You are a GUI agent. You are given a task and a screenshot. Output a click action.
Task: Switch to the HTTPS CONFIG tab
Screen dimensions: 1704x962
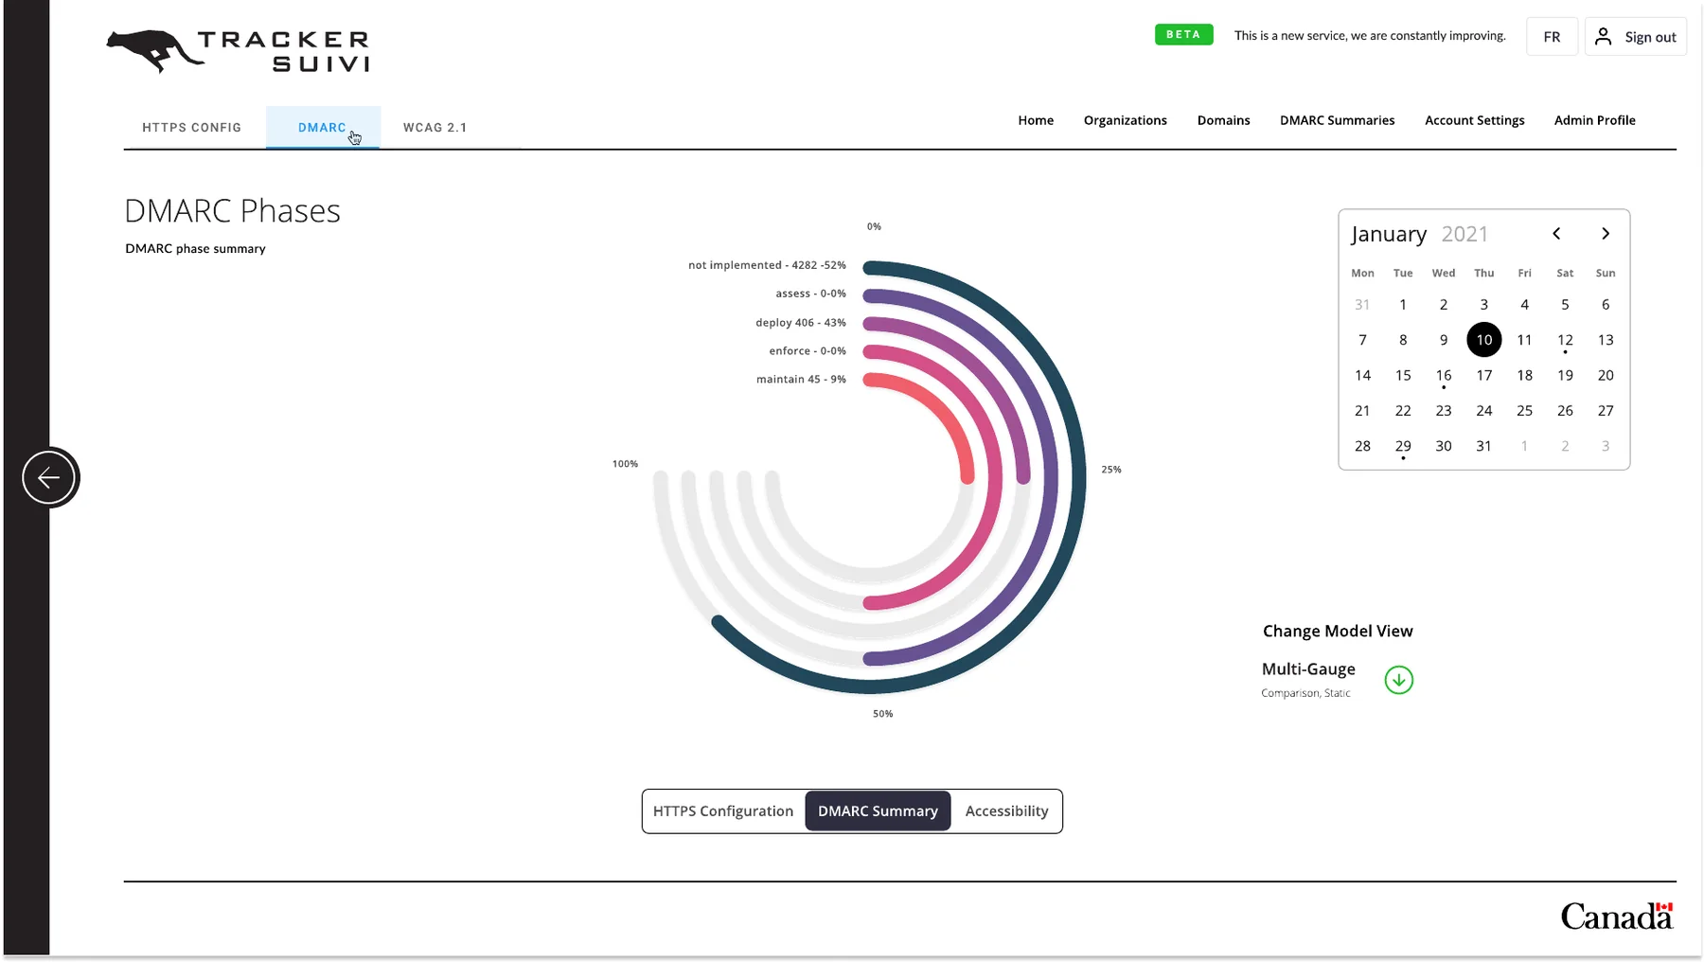(192, 128)
